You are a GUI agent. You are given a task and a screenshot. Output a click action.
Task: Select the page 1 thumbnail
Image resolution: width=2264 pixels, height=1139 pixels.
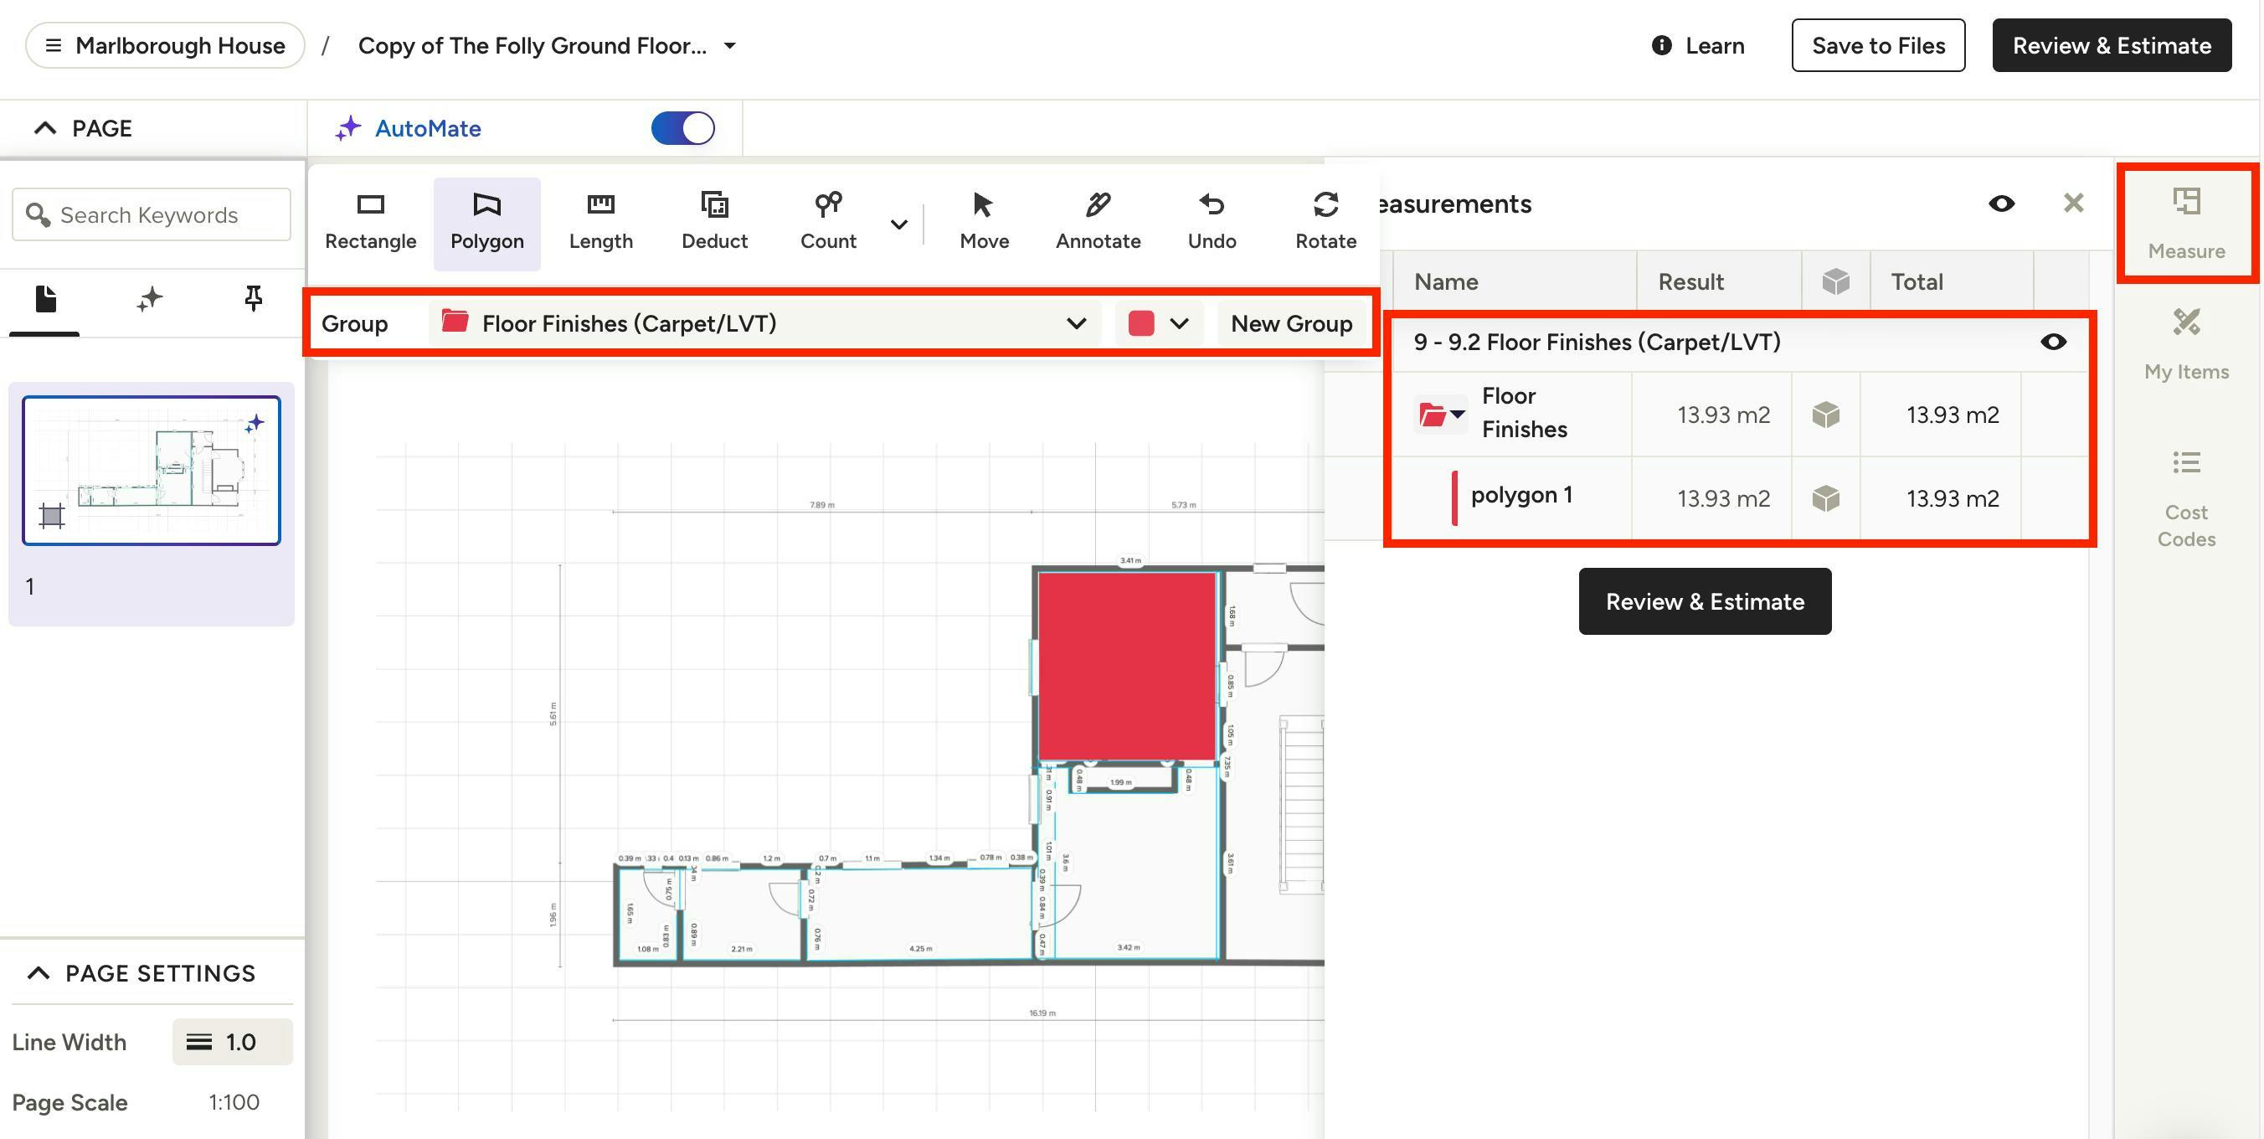tap(152, 470)
